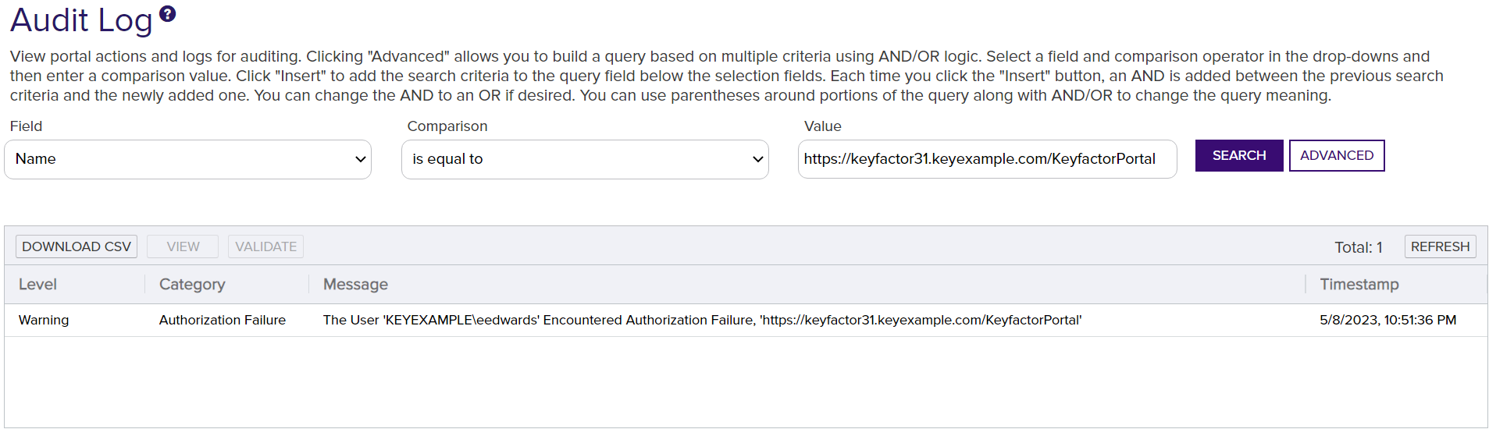Open the Field dropdown showing Name
1489x429 pixels.
point(187,159)
